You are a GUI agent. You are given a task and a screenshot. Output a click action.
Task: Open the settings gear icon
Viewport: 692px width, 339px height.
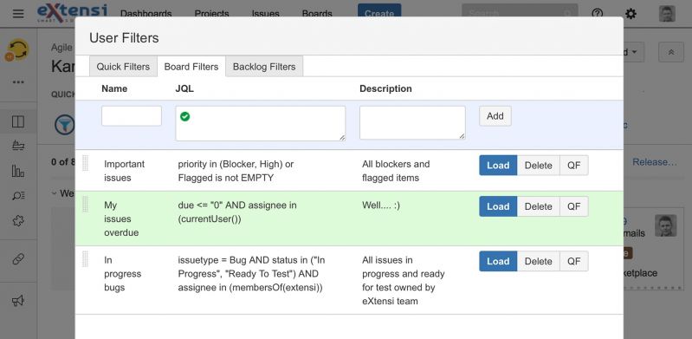(631, 14)
